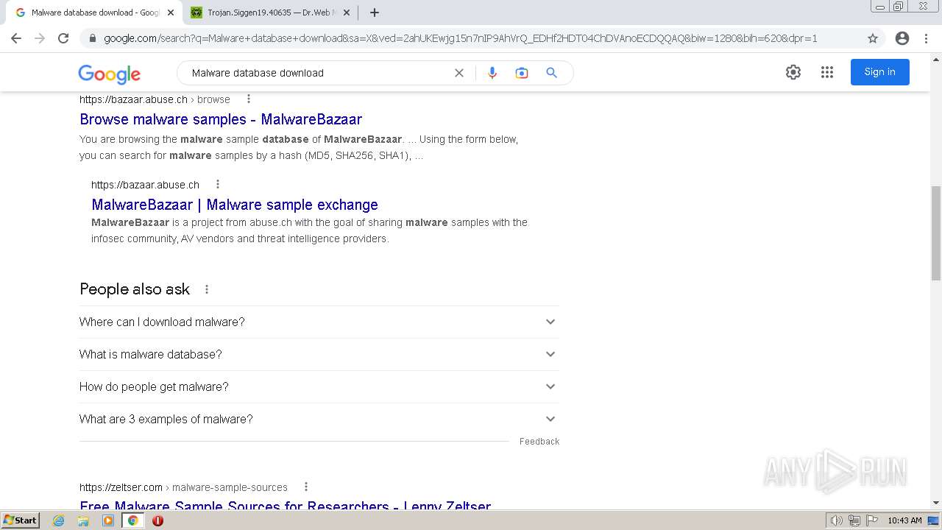The image size is (942, 530).
Task: Start voice search with the microphone icon
Action: coord(492,73)
